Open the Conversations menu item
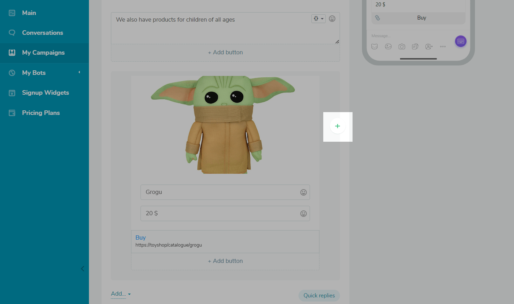The height and width of the screenshot is (304, 514). point(43,33)
